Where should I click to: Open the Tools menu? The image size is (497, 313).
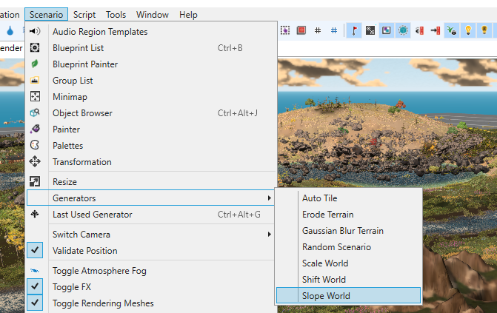[116, 15]
